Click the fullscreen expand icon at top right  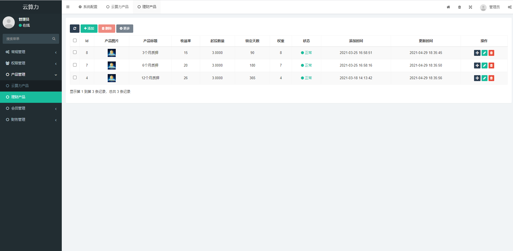470,7
